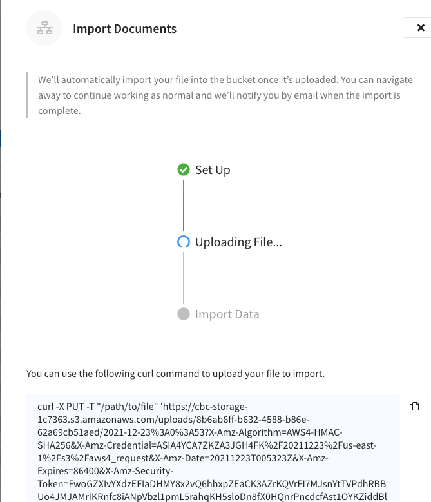The height and width of the screenshot is (502, 431).
Task: Click the amazonaws.com upload URL text
Action: tap(173, 420)
